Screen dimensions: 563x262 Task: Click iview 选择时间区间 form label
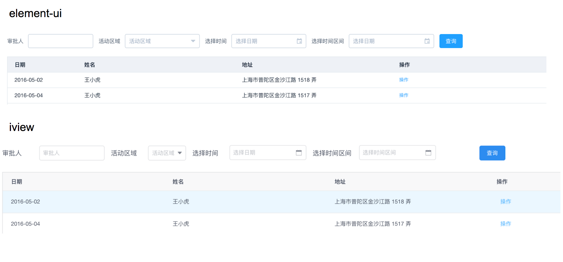pos(332,153)
